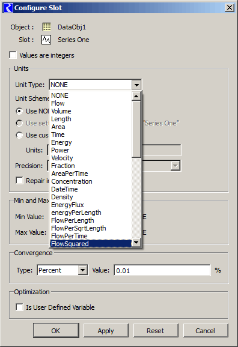Click the Convergence Value input field
238x347 pixels.
pos(162,270)
